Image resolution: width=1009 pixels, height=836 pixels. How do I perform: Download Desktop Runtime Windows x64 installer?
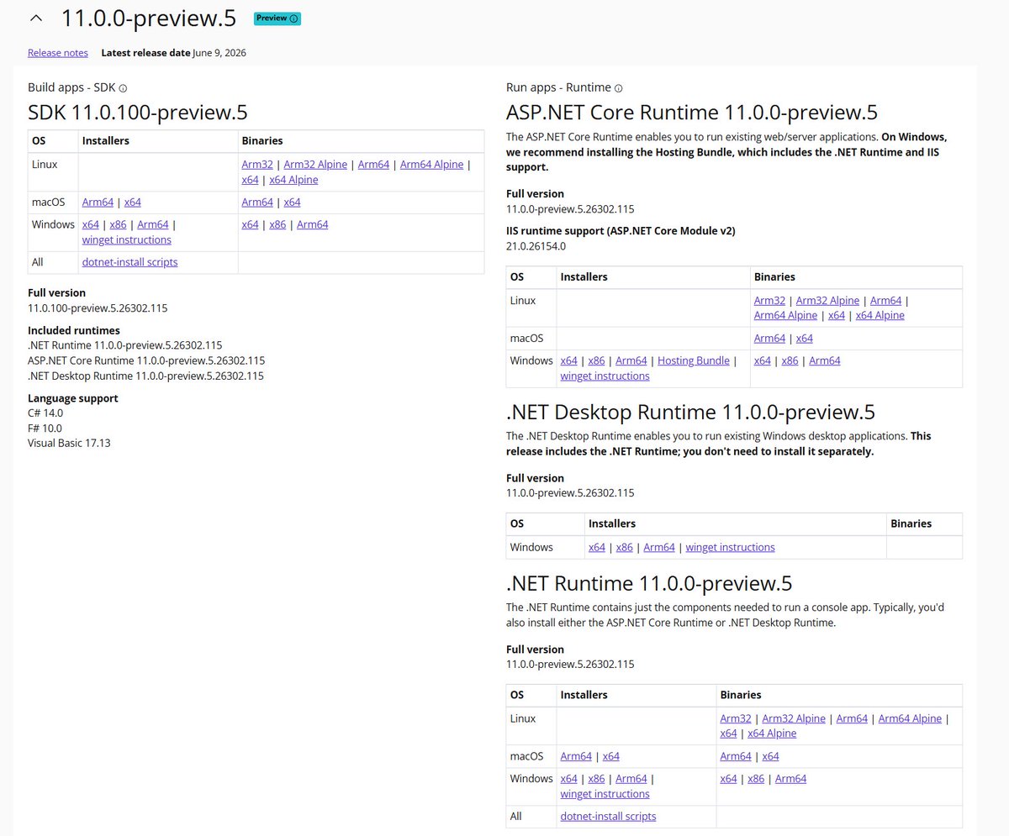click(x=597, y=547)
